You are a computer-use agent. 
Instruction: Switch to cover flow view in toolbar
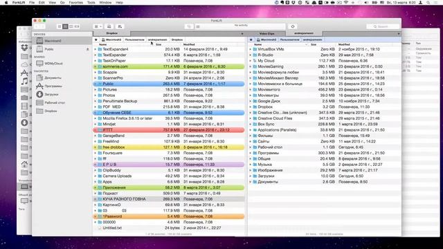(x=77, y=26)
